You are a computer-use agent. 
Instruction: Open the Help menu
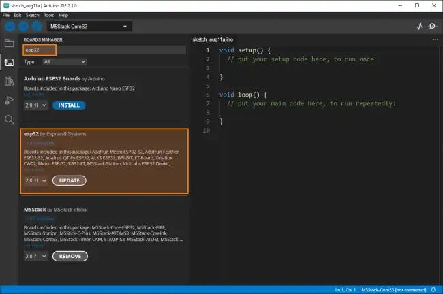coord(63,15)
